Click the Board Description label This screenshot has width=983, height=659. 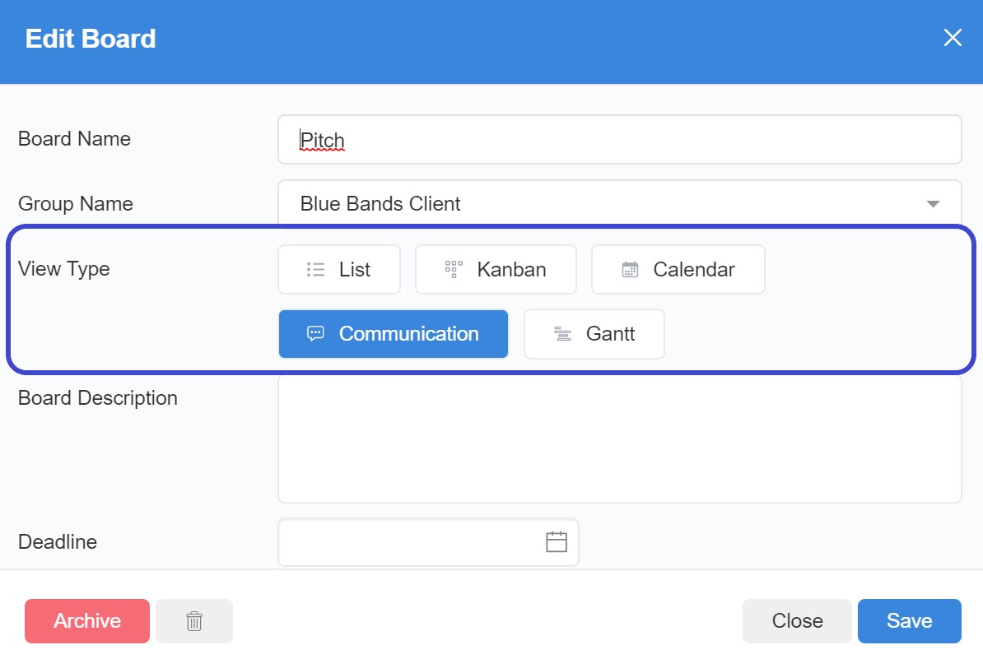tap(98, 397)
